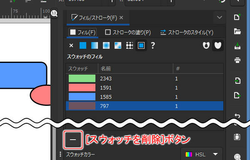Select the pink swatch 1591
The width and height of the screenshot is (250, 160).
[82, 87]
